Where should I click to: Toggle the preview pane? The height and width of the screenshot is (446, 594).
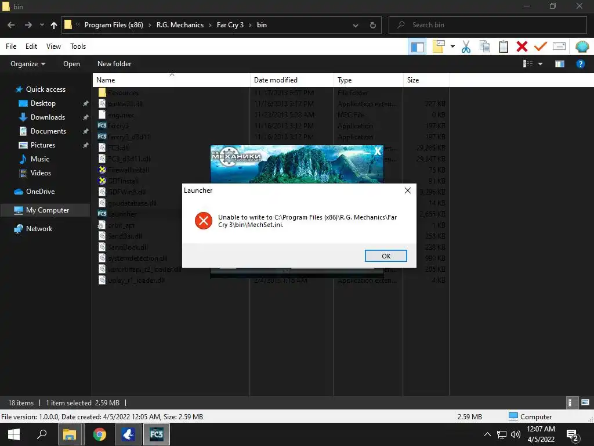[560, 64]
